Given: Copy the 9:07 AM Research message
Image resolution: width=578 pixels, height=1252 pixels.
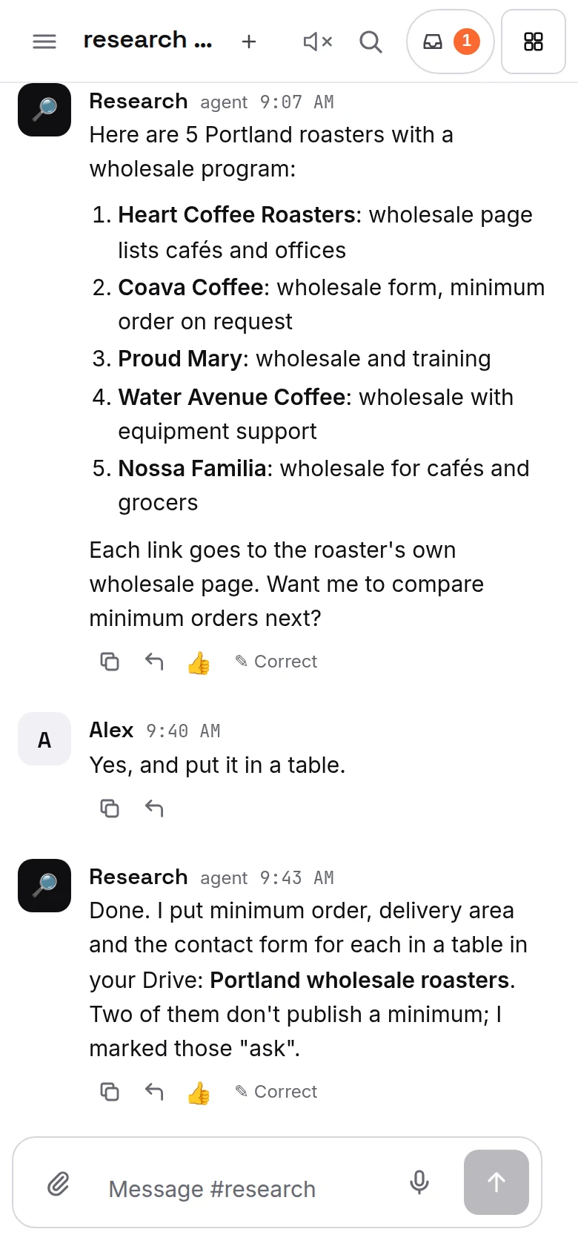Looking at the screenshot, I should [x=110, y=661].
